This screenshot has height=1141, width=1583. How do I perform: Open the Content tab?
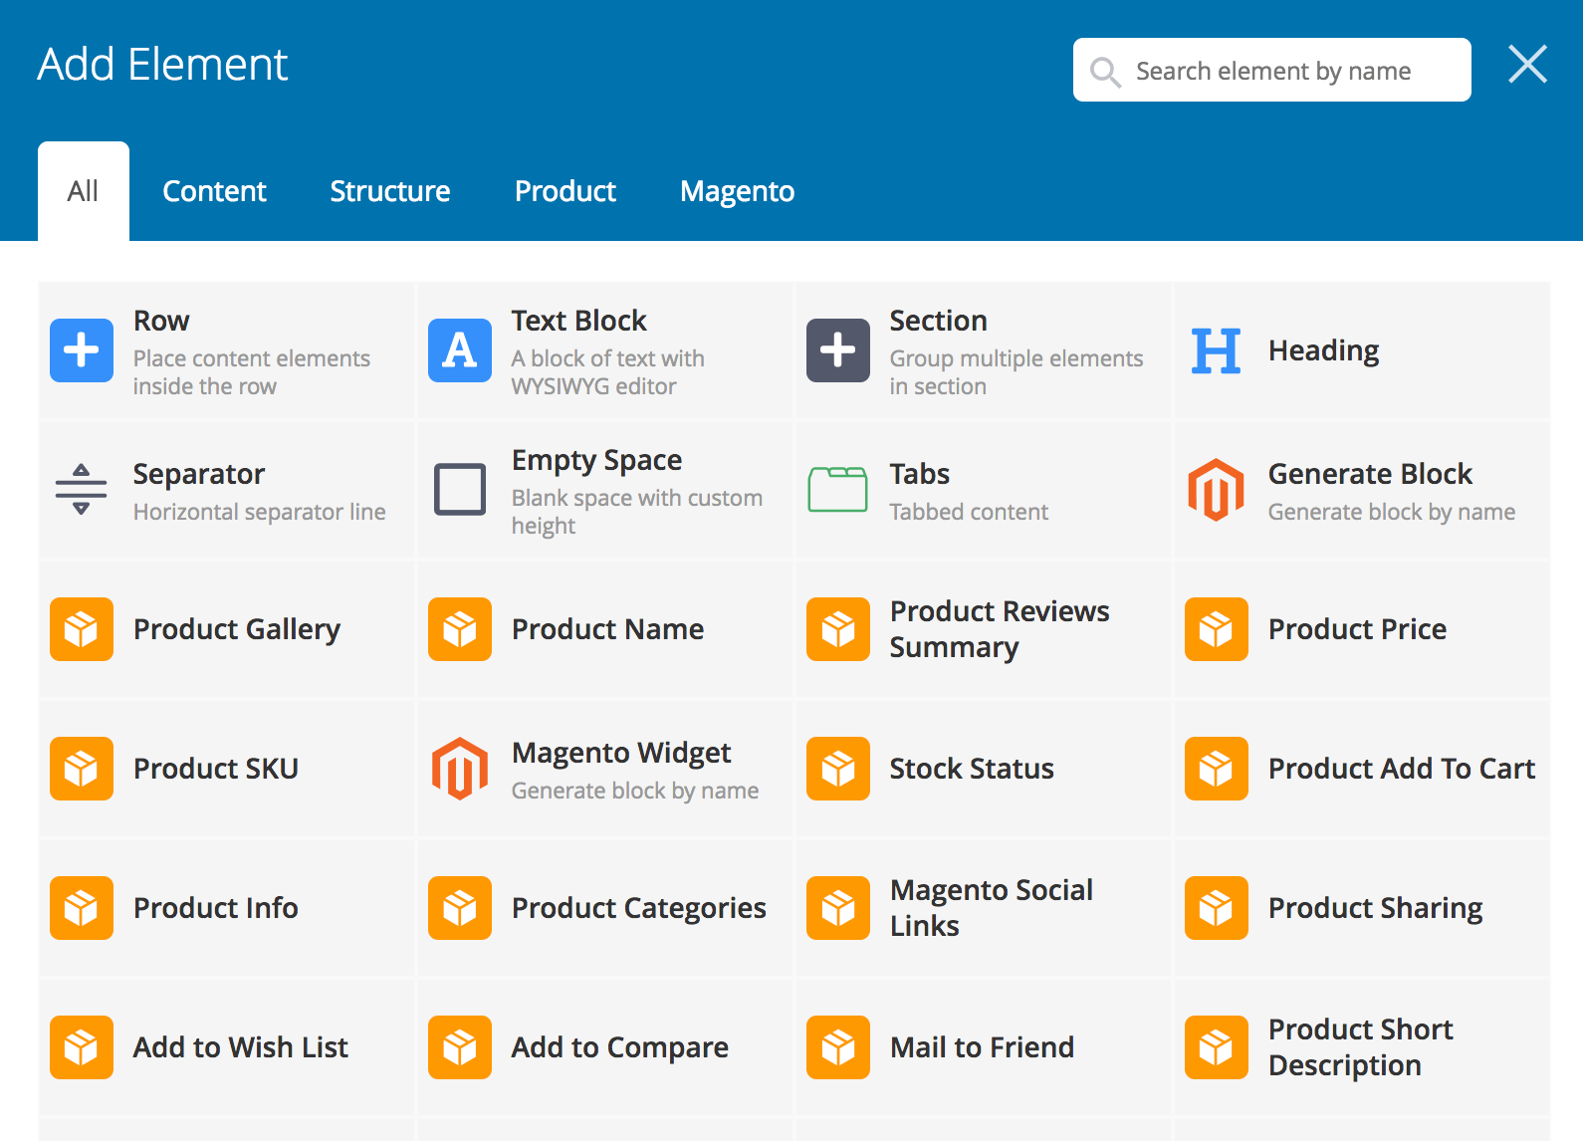pyautogui.click(x=214, y=191)
